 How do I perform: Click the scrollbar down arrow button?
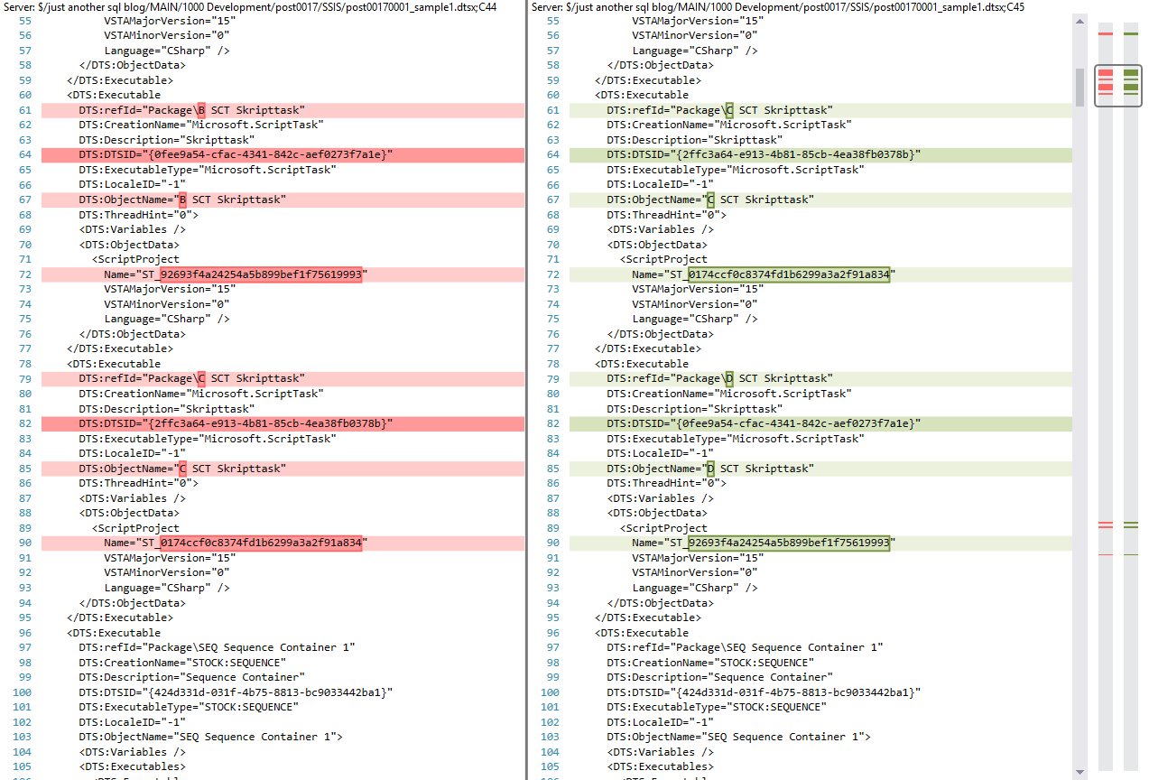[1080, 773]
